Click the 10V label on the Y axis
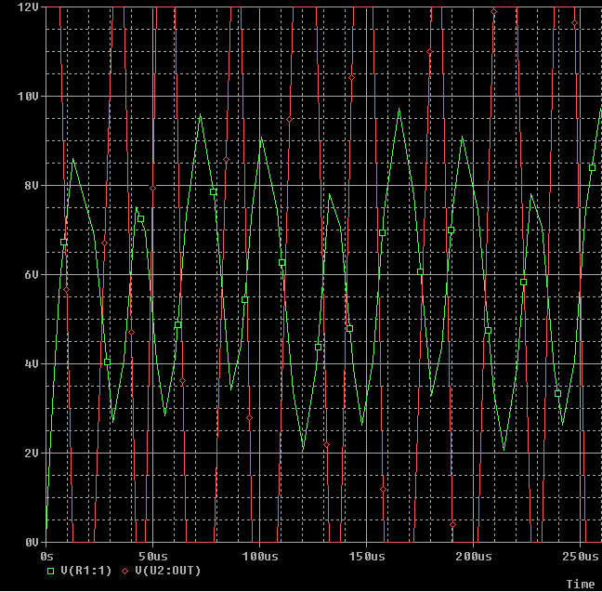The height and width of the screenshot is (592, 602). [28, 97]
